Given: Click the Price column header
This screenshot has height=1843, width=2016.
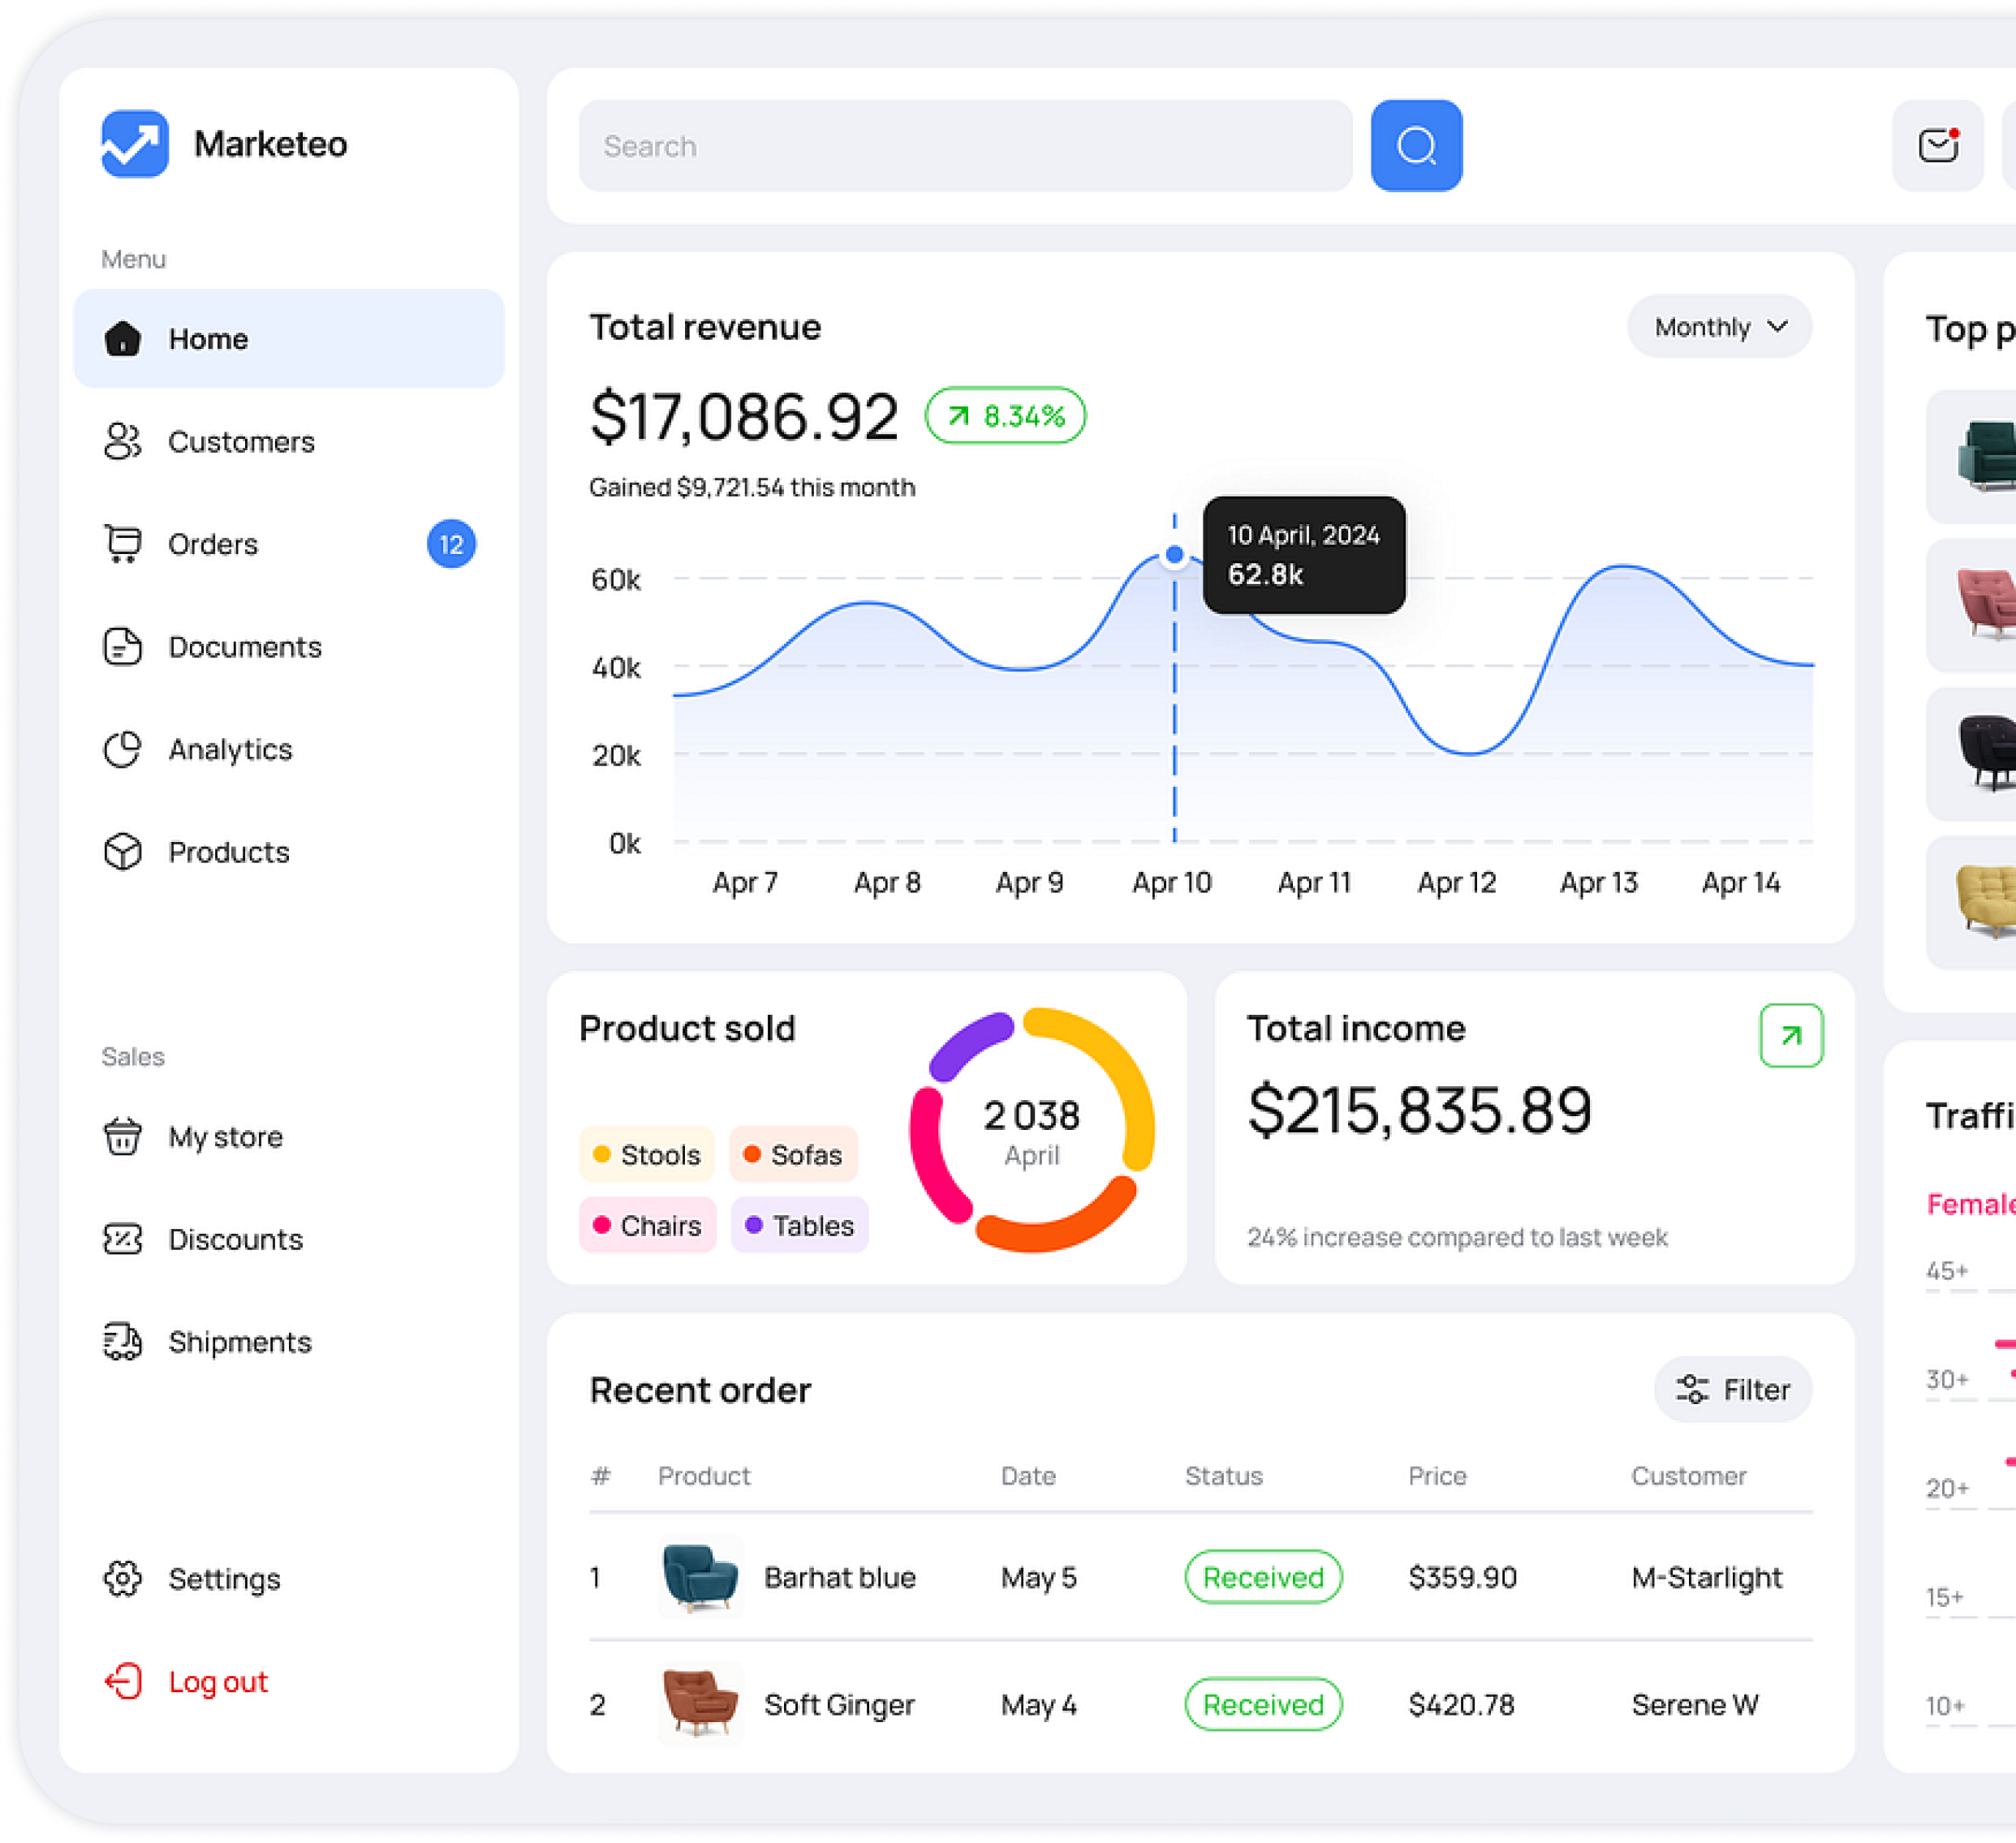Looking at the screenshot, I should click(x=1437, y=1476).
